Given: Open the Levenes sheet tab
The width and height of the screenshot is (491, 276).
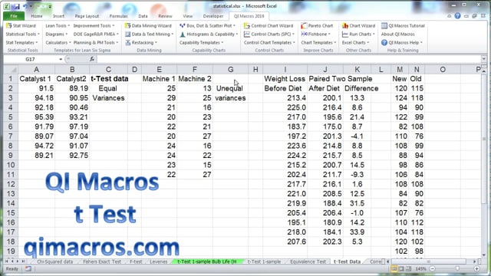Looking at the screenshot, I should click(159, 261).
